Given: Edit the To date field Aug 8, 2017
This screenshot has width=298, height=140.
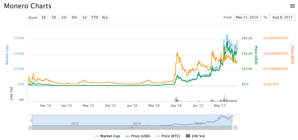Looking at the screenshot, I should 282,18.
